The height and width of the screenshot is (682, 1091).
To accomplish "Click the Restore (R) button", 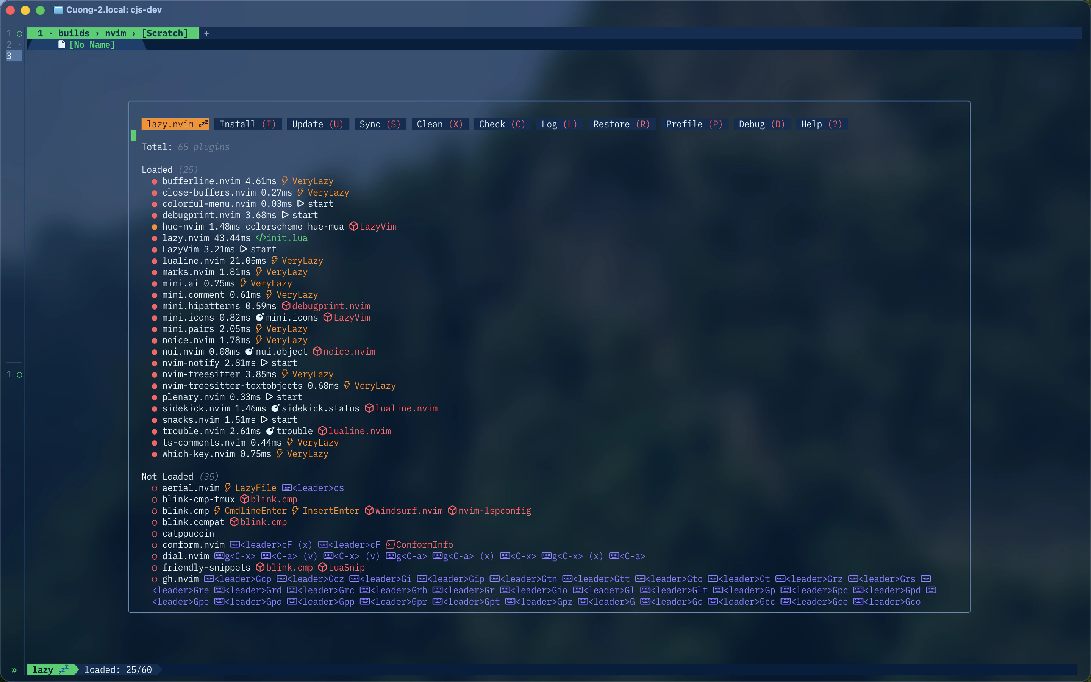I will pyautogui.click(x=622, y=124).
